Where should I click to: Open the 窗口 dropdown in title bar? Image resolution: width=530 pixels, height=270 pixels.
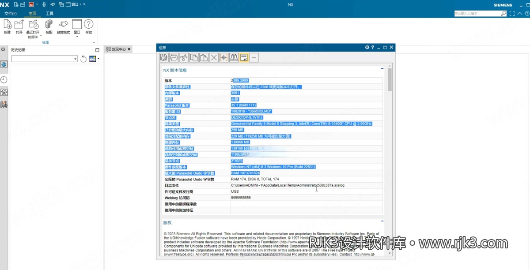point(72,4)
